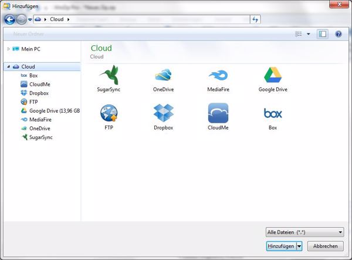Viewport: 352px width, 260px height.
Task: Open the view options dropdown arrow
Action: (x=309, y=34)
